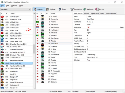Select player Ruy Ramos
This screenshot has width=125, height=93.
pos(54,38)
